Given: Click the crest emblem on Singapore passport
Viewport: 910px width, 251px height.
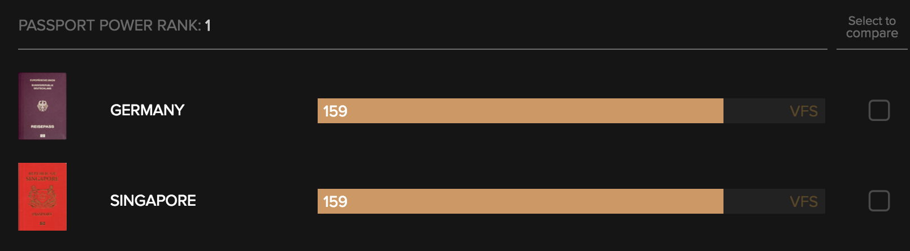Looking at the screenshot, I should pyautogui.click(x=42, y=196).
